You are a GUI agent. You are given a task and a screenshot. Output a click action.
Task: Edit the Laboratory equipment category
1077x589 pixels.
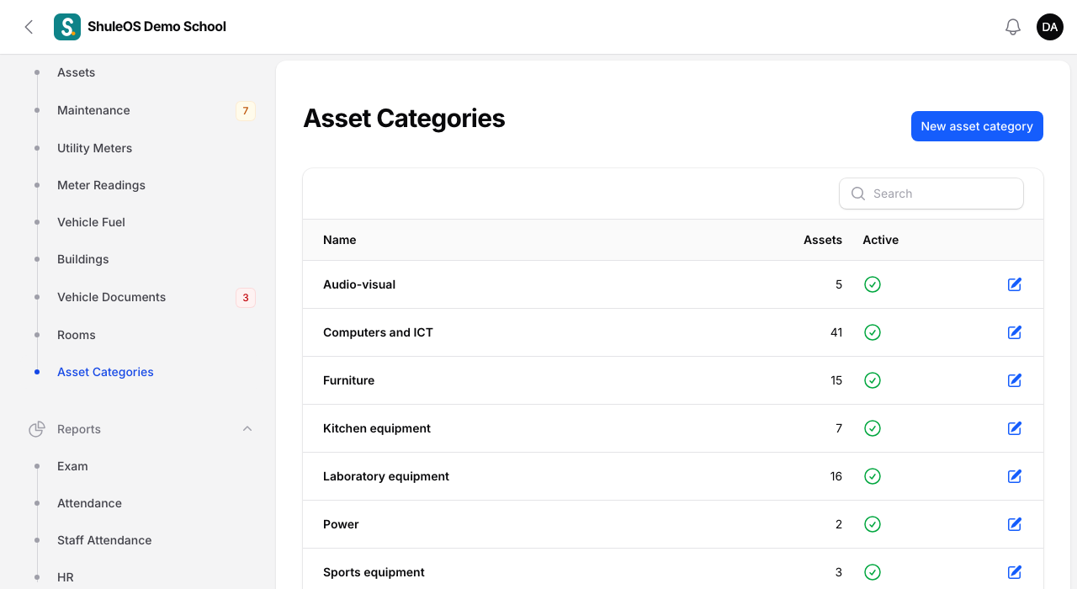1015,476
